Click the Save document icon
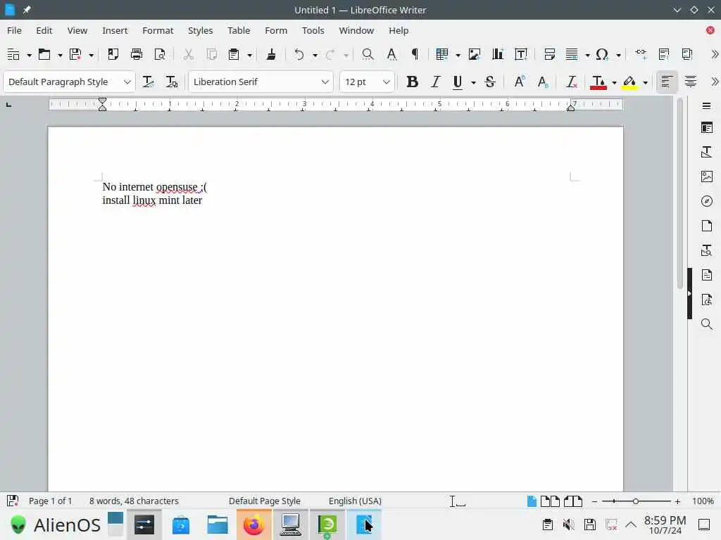The width and height of the screenshot is (721, 540). [x=75, y=55]
